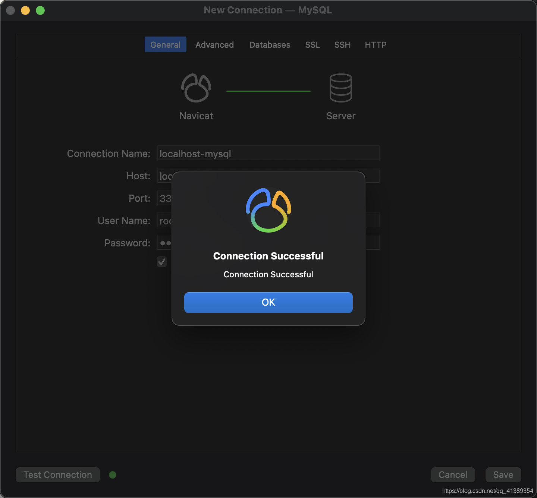The height and width of the screenshot is (498, 537).
Task: Click the colorful Navicat logo in dialog
Action: pos(268,210)
